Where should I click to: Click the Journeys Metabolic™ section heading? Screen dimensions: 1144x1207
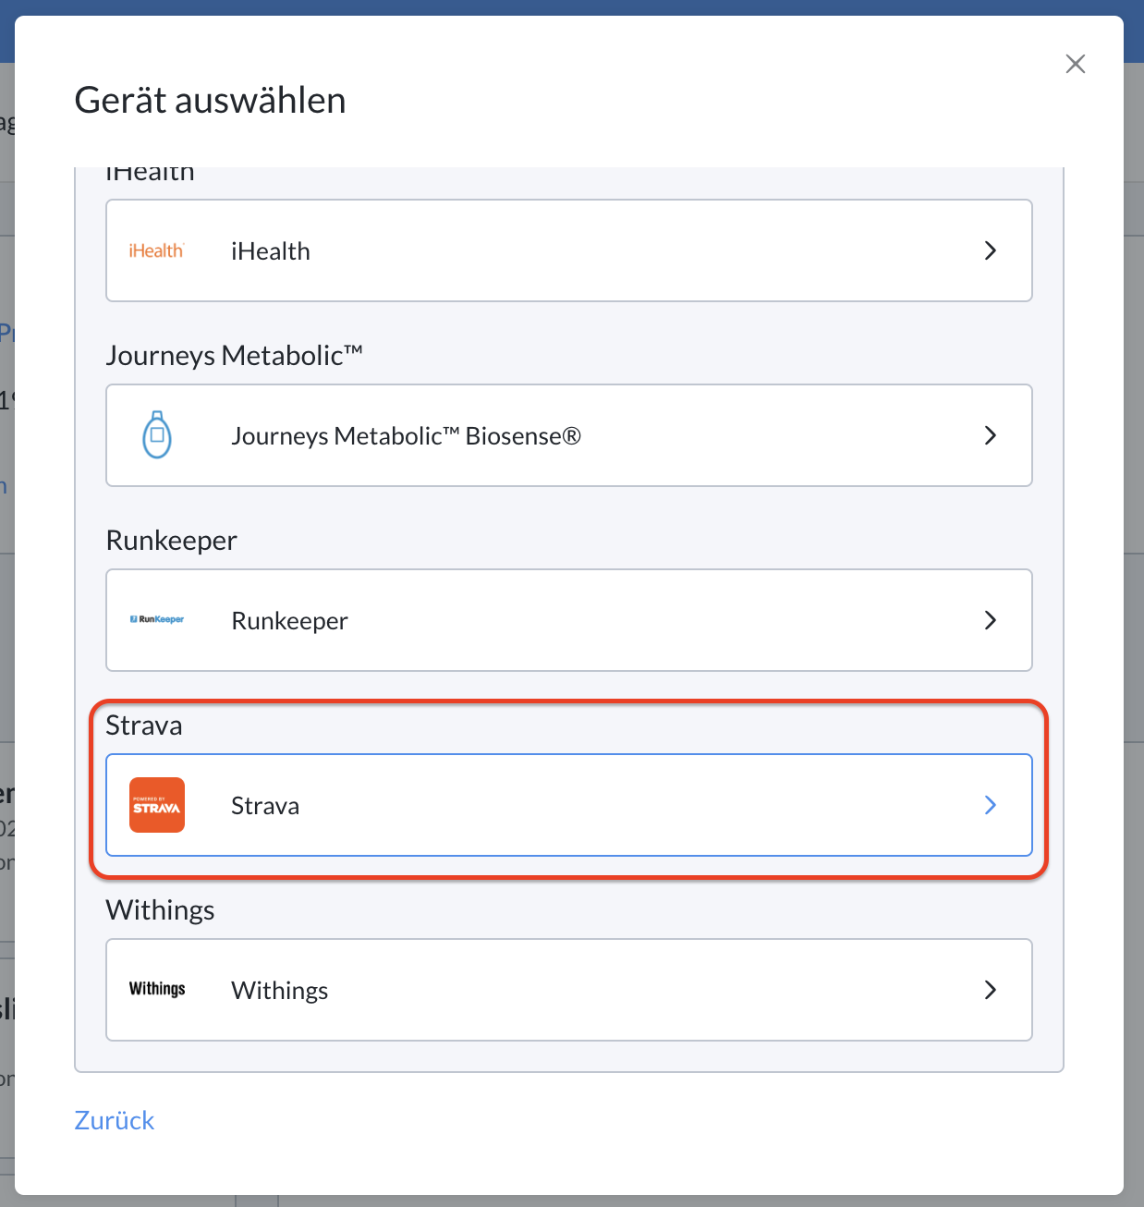point(235,356)
